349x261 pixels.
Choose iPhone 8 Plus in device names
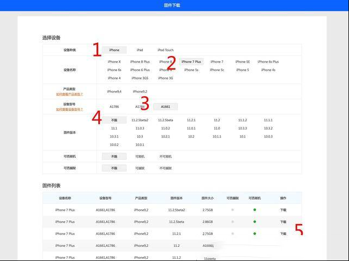click(140, 61)
